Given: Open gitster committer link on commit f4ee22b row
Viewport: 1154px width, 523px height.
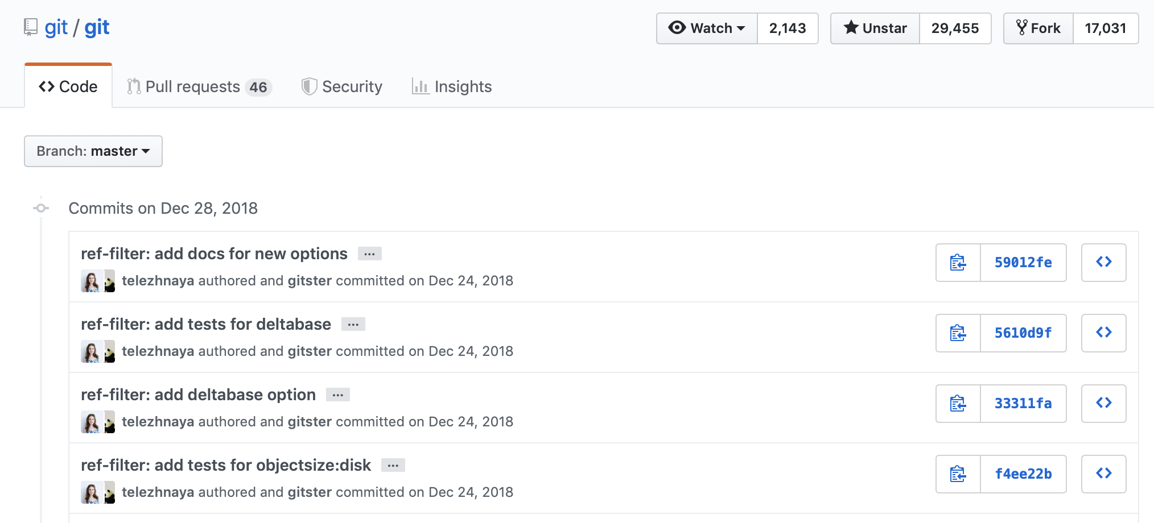Looking at the screenshot, I should coord(310,492).
